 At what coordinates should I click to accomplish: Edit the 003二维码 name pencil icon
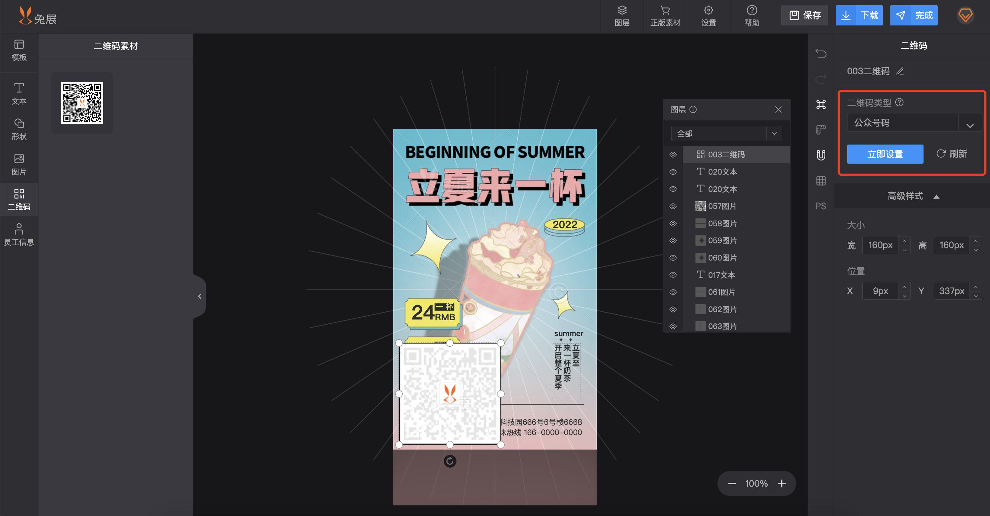pyautogui.click(x=900, y=71)
